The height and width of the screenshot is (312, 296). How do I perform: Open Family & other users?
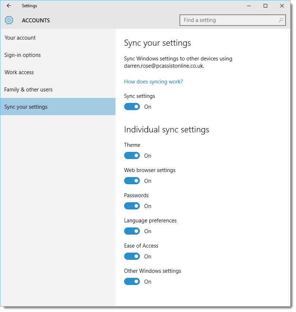28,89
